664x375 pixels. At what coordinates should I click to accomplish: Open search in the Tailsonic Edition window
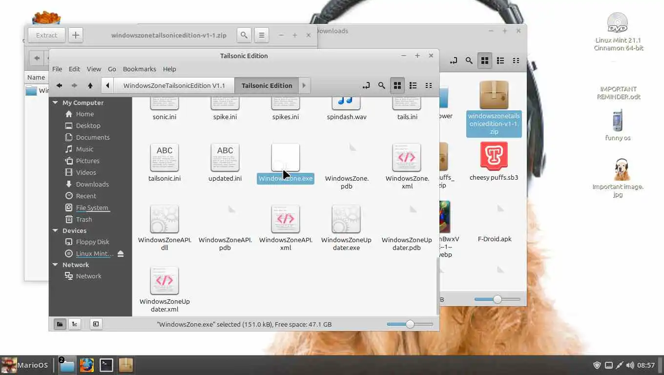[x=382, y=85]
